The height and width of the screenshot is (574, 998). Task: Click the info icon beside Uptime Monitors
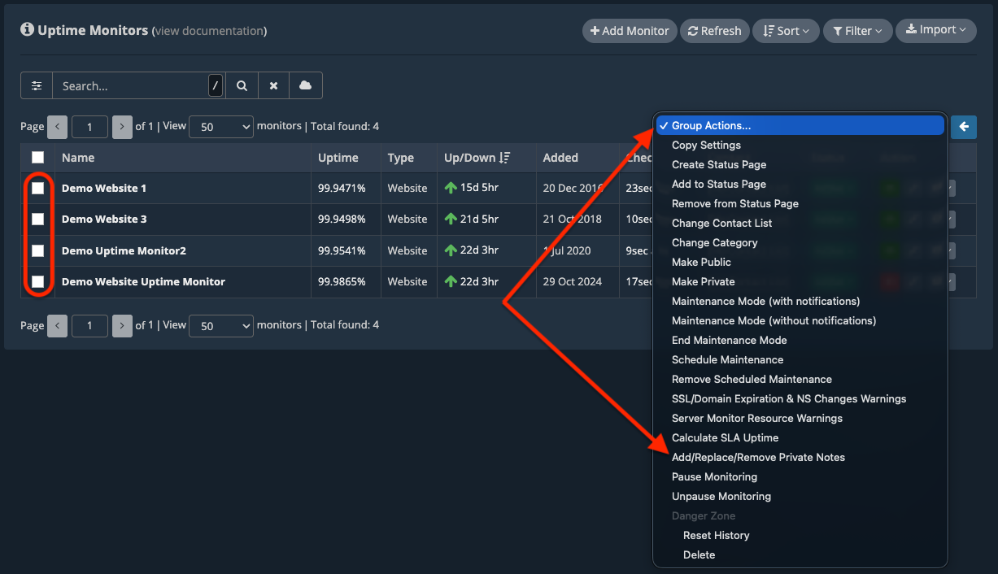click(27, 29)
